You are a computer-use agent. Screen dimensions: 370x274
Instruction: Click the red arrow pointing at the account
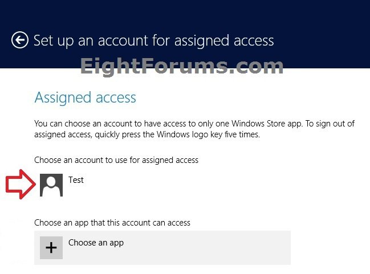[21, 184]
